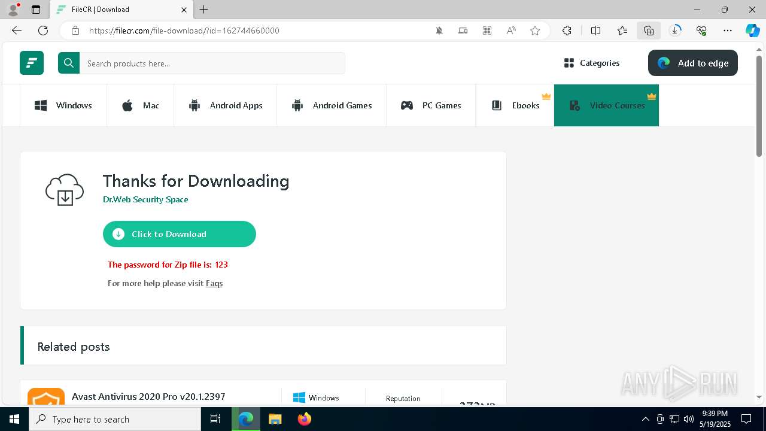Refresh the page

pyautogui.click(x=43, y=31)
